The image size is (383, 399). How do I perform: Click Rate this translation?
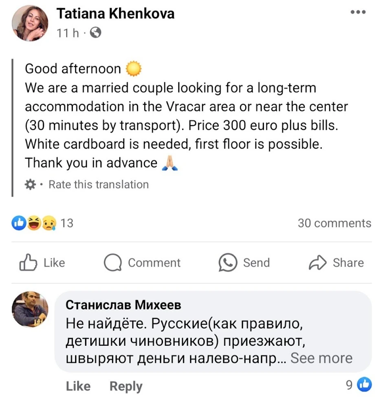[x=99, y=185]
